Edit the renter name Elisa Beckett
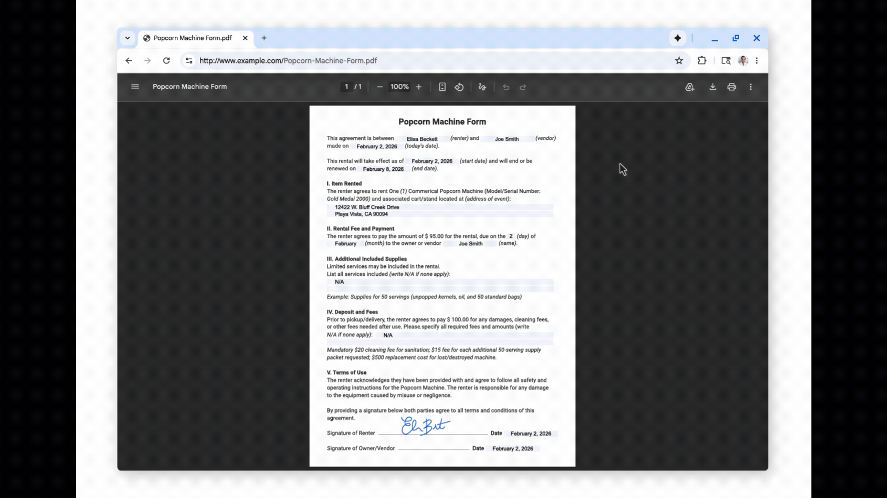Screen dimensions: 887x498 [x=422, y=139]
